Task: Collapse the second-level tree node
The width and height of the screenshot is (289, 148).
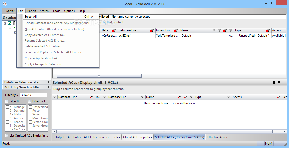Action: [10, 28]
